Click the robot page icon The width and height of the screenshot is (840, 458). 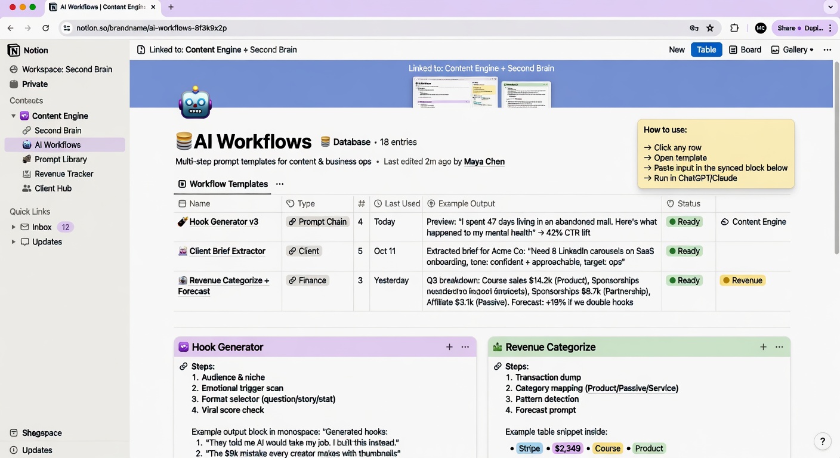point(195,103)
